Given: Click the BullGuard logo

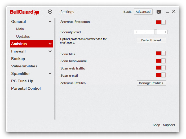Looking at the screenshot, I should pos(25,12).
